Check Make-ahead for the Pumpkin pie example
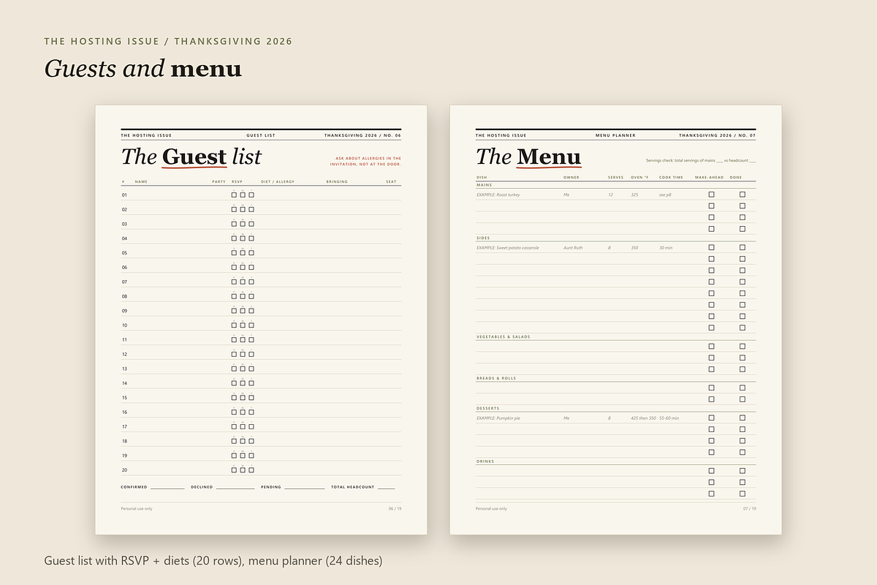The image size is (877, 585). (711, 418)
